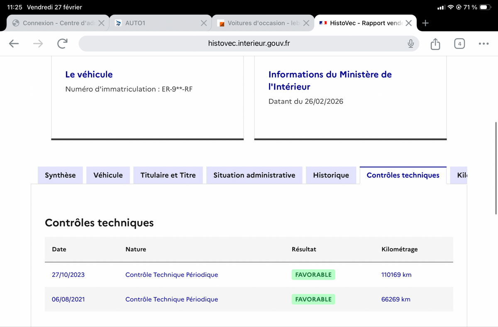
Task: Click the 27/10/2023 inspection date
Action: 68,275
